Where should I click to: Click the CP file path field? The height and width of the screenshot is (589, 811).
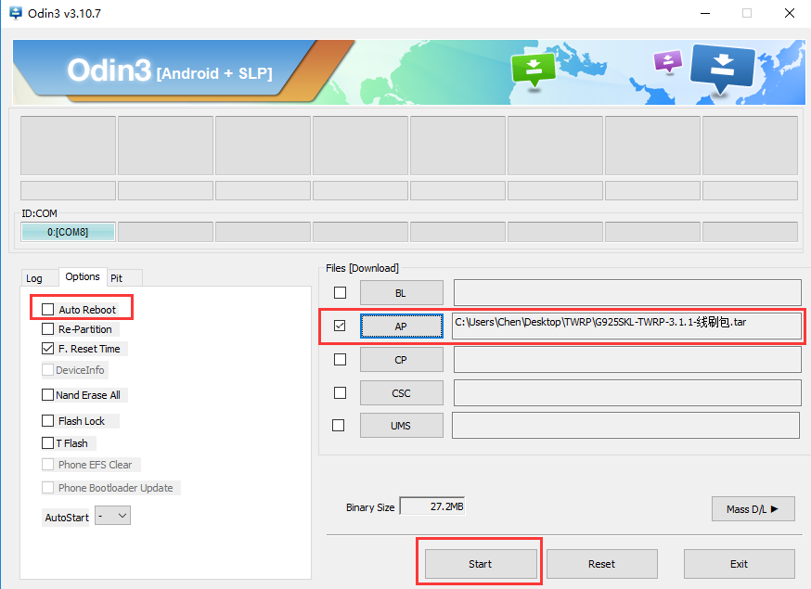click(627, 359)
